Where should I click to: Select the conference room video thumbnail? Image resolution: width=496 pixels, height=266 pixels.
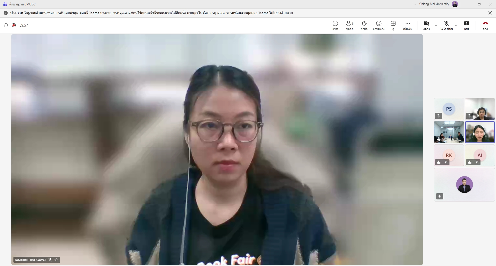449,132
